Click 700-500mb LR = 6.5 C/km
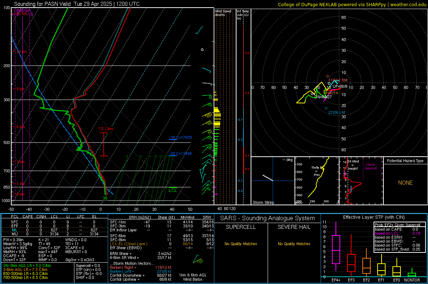The height and width of the screenshot is (284, 428). coord(25,277)
